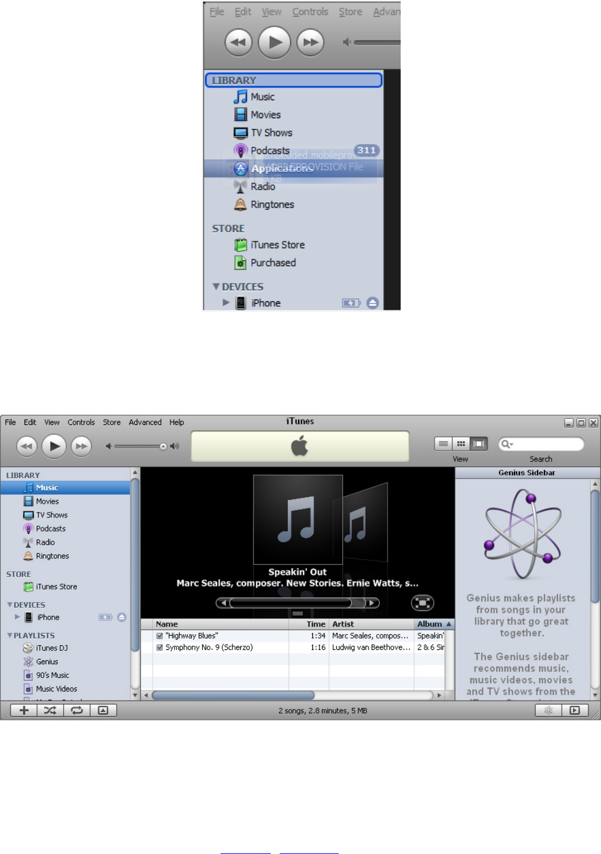Switch to list view
601x854 pixels.
tap(443, 443)
